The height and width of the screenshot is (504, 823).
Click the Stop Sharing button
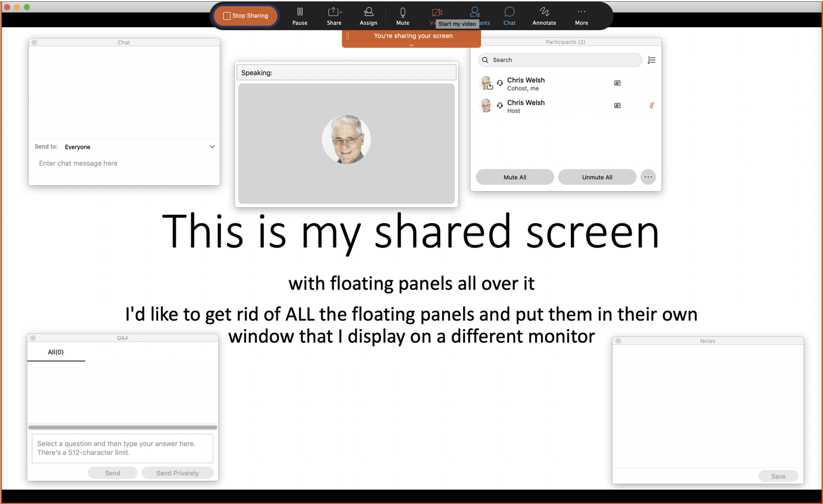(x=246, y=16)
